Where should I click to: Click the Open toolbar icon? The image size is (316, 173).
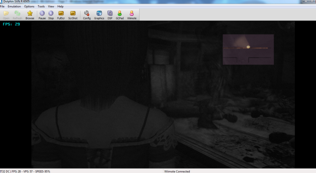(x=6, y=15)
